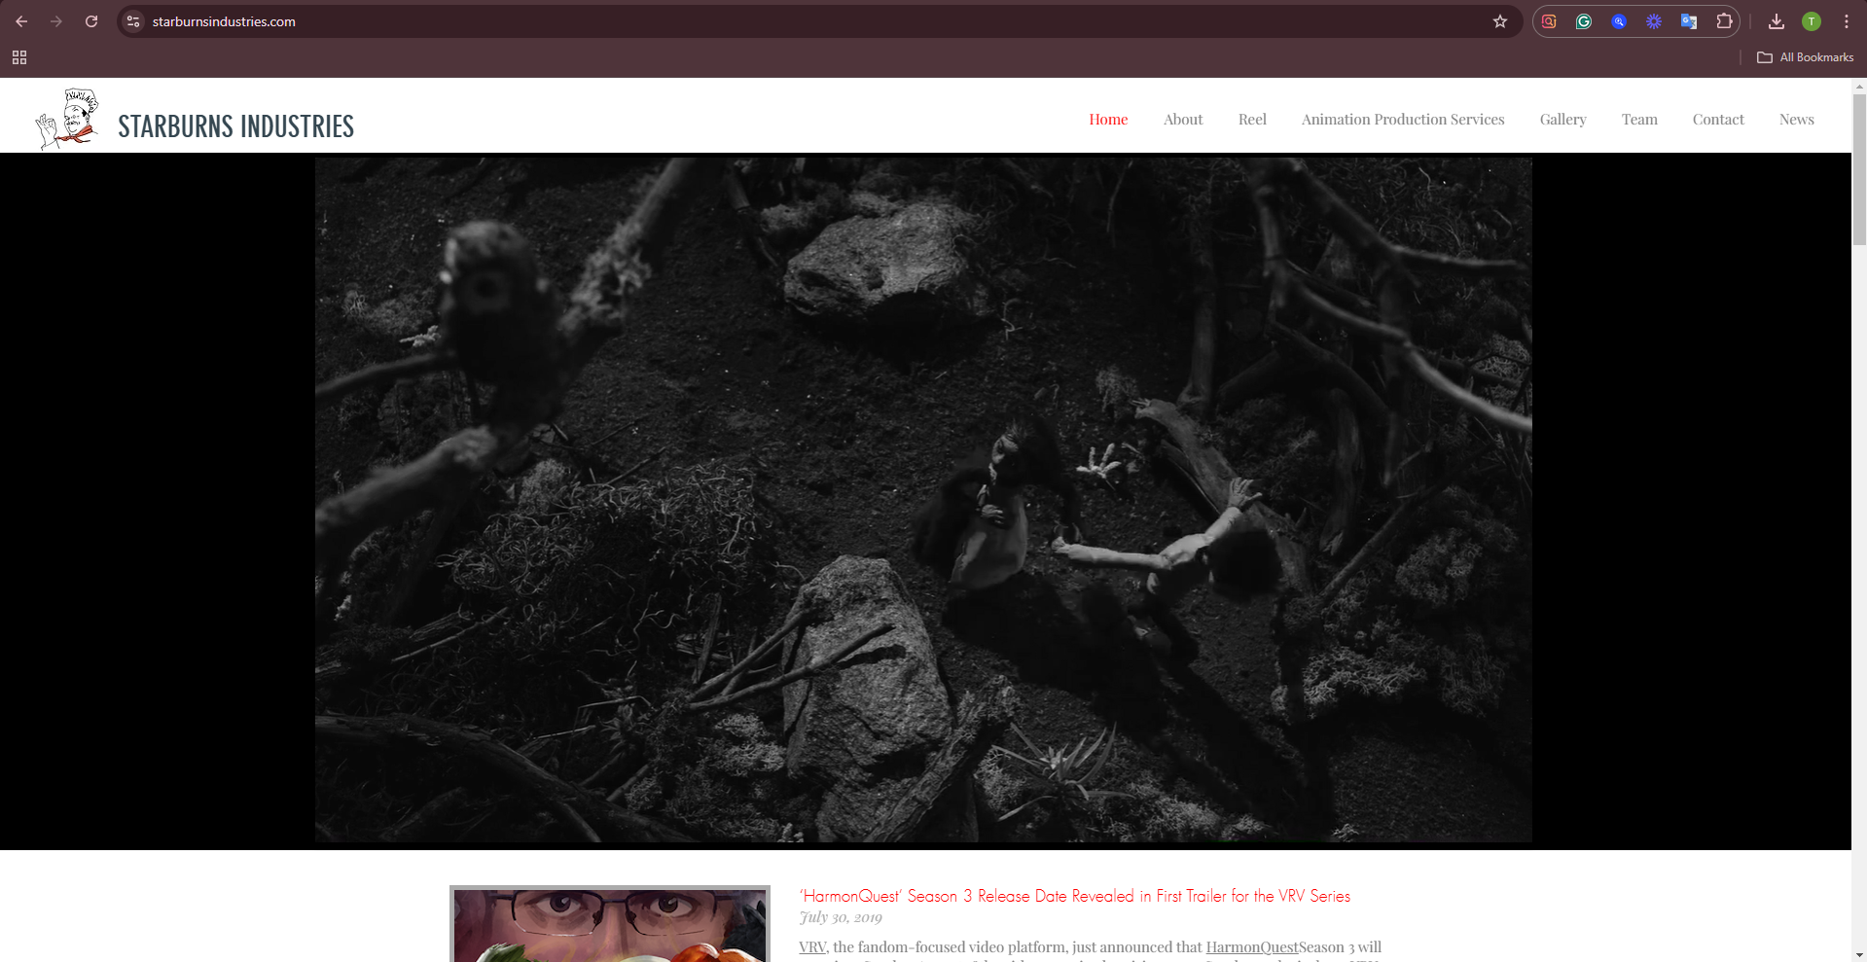
Task: Click the browser forward arrow
Action: coord(56,21)
